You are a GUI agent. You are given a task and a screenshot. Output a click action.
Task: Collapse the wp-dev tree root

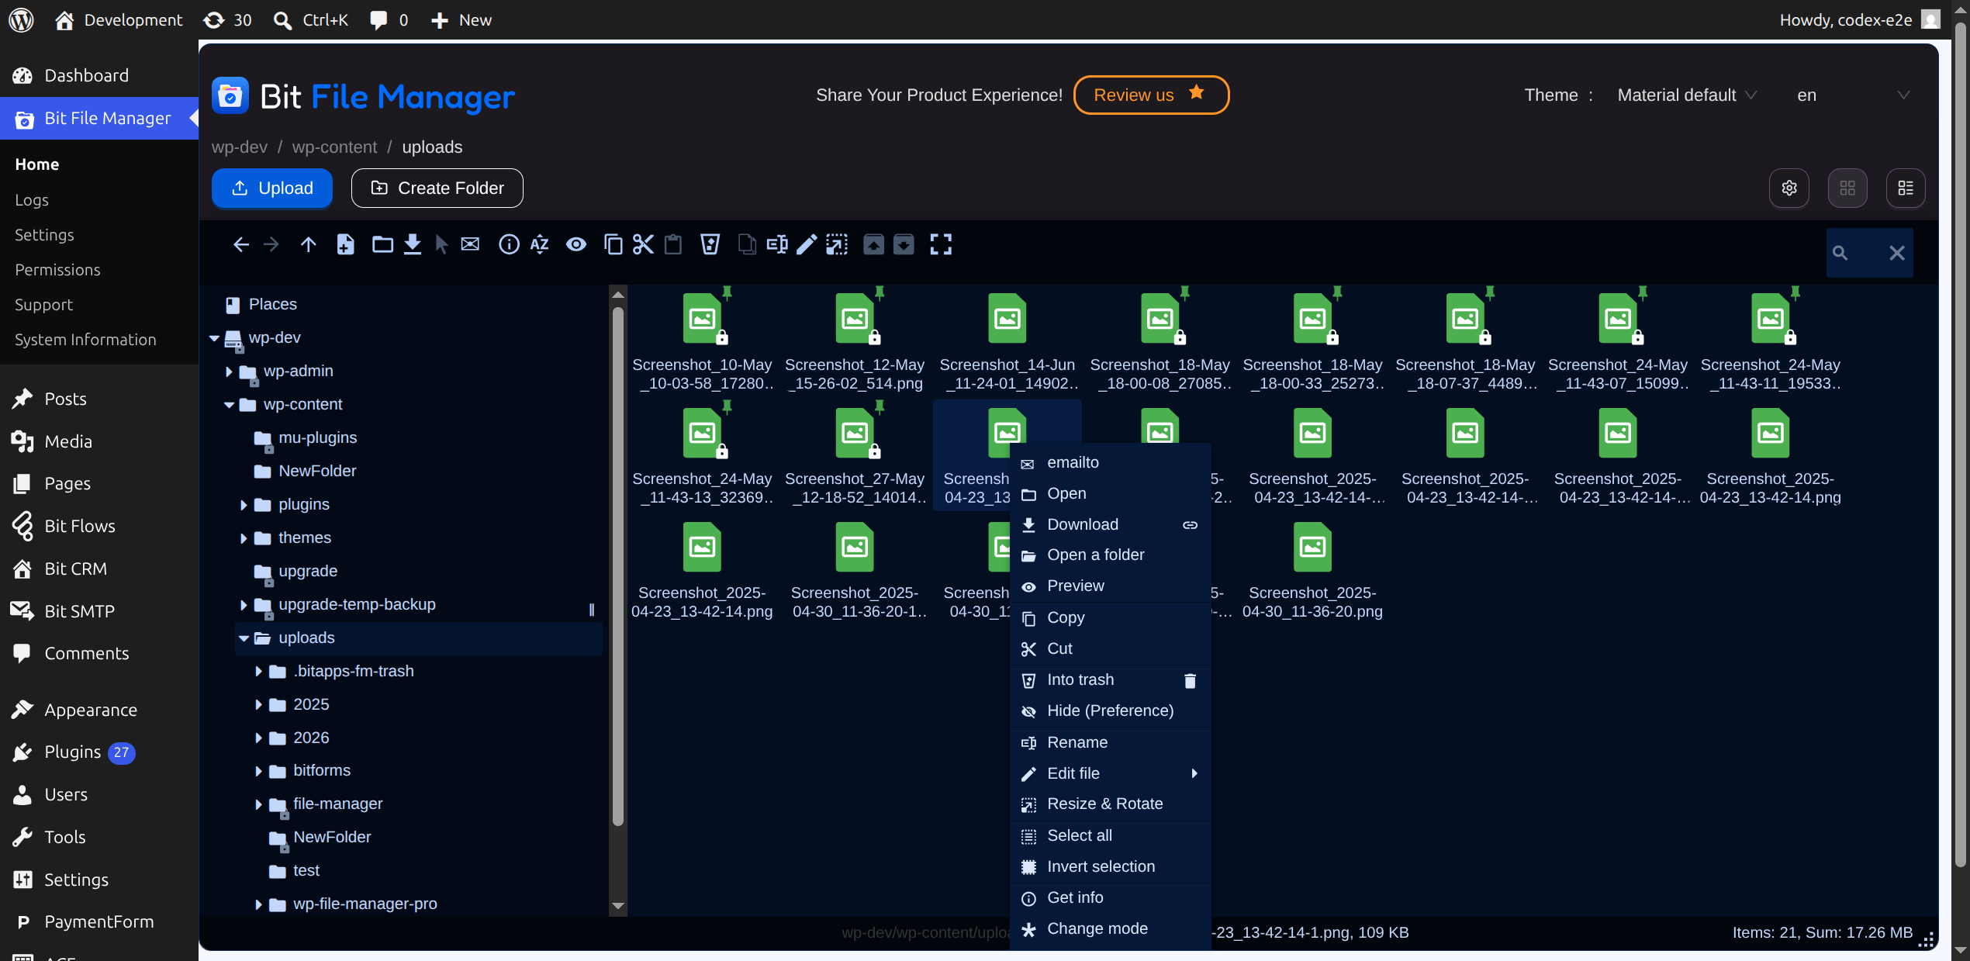[214, 338]
